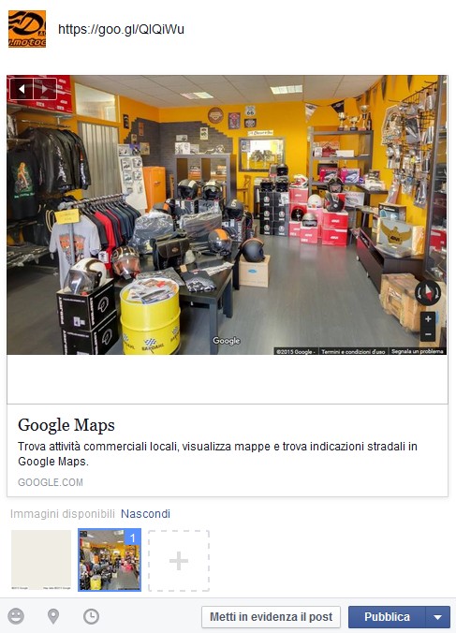Click the GOOGLE.COM source label
The width and height of the screenshot is (456, 633).
51,482
